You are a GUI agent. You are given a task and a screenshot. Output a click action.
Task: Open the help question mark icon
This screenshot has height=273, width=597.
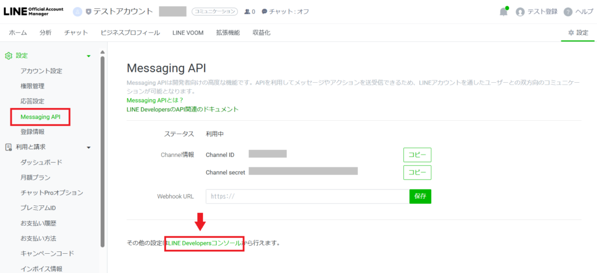[568, 12]
